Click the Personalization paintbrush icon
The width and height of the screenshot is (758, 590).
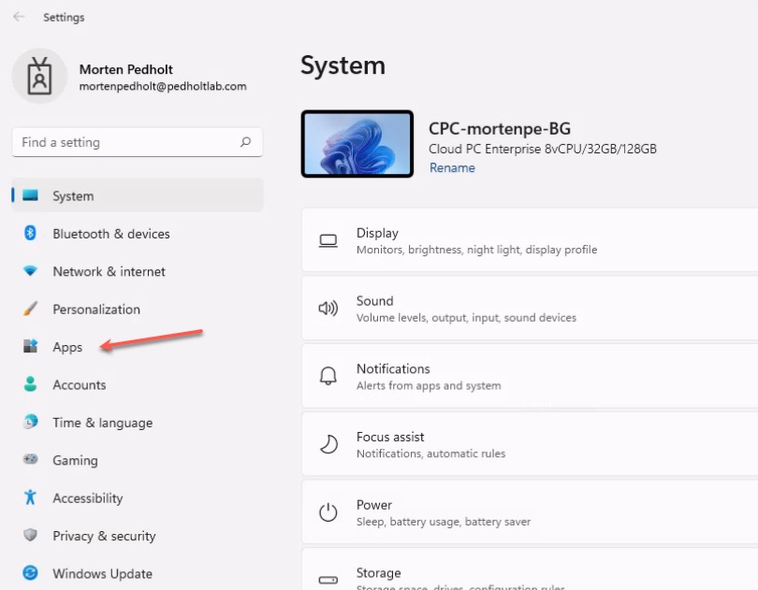30,309
